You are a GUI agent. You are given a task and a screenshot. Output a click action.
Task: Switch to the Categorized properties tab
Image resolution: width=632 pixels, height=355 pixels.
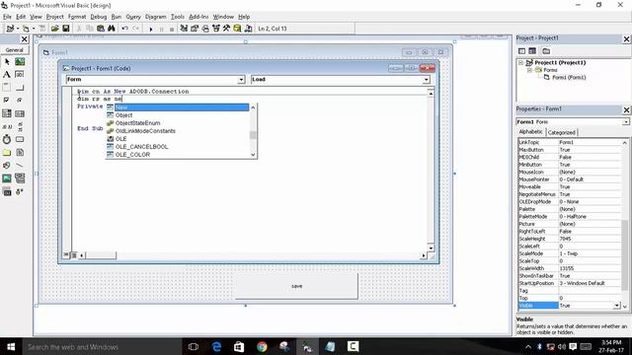click(x=562, y=132)
